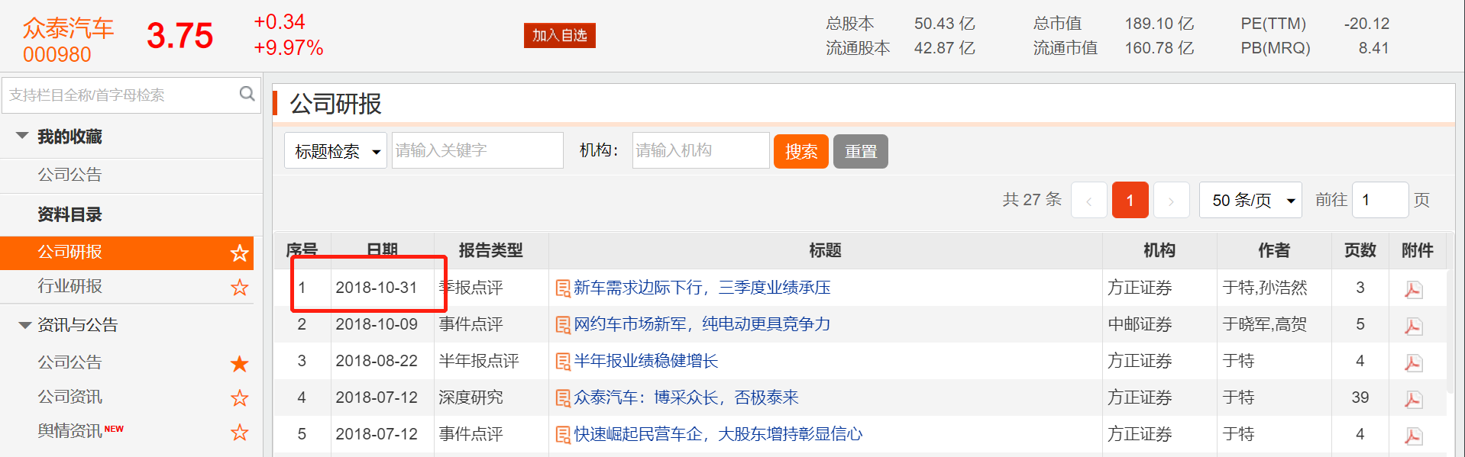This screenshot has height=457, width=1465.
Task: Click document icon beside 众泰汽车：博采众长 title
Action: point(563,398)
